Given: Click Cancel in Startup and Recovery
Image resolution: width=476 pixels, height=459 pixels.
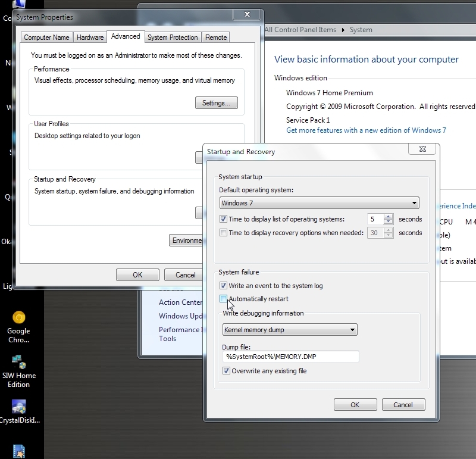Looking at the screenshot, I should [x=403, y=405].
